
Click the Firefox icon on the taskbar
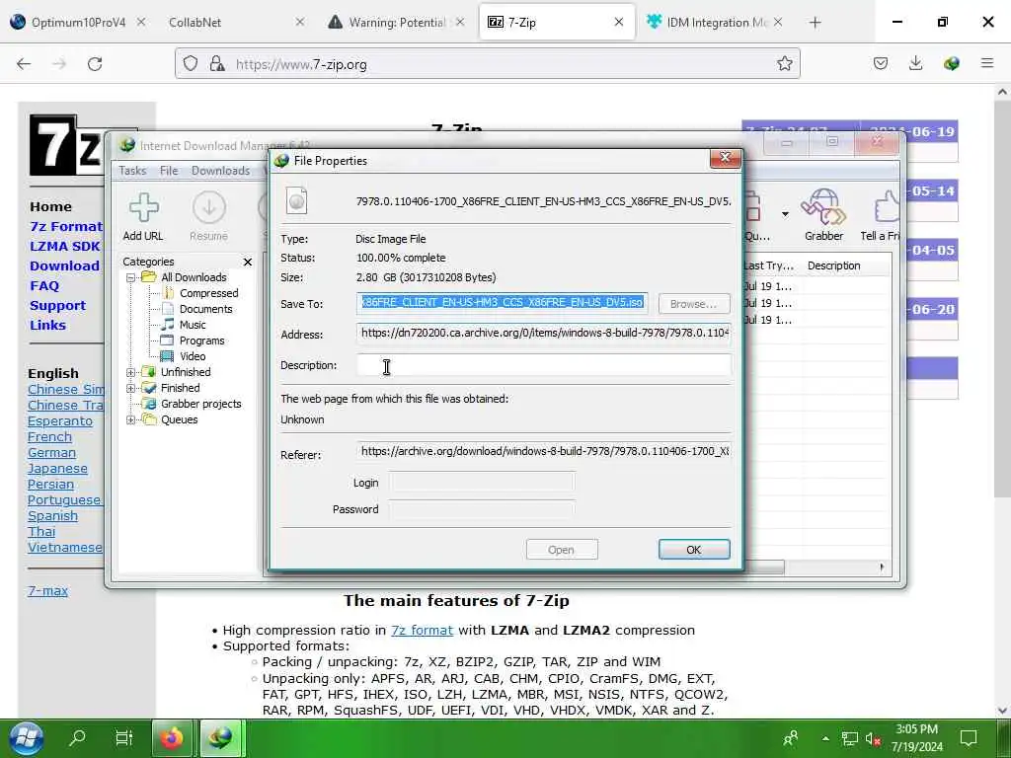click(x=172, y=738)
